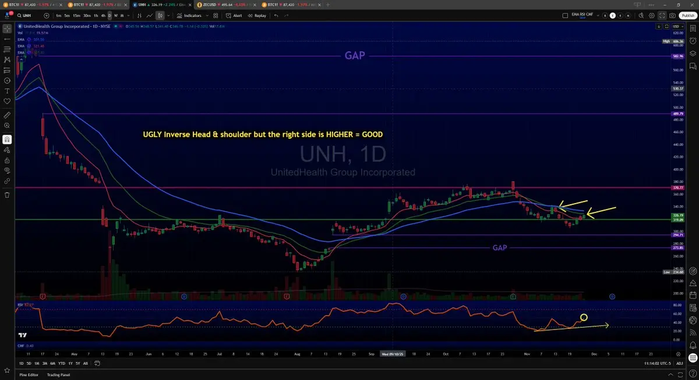Expand the chart style dropdown arrow
699x380 pixels.
point(168,16)
